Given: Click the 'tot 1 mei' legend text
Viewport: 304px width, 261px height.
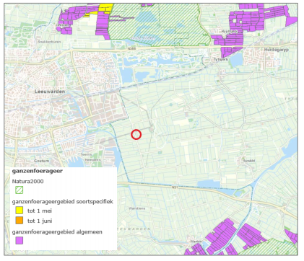Looking at the screenshot, I should pyautogui.click(x=40, y=211).
